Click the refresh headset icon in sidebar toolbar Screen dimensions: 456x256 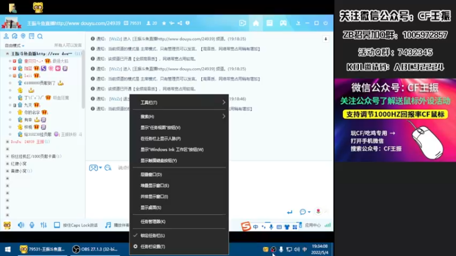pos(15,36)
